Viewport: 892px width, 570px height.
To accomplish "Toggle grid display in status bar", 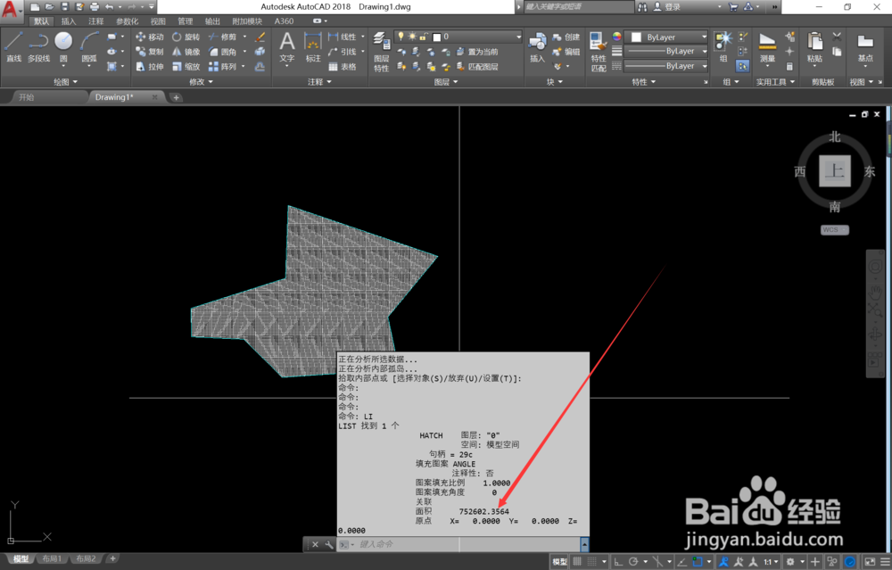I will (577, 561).
